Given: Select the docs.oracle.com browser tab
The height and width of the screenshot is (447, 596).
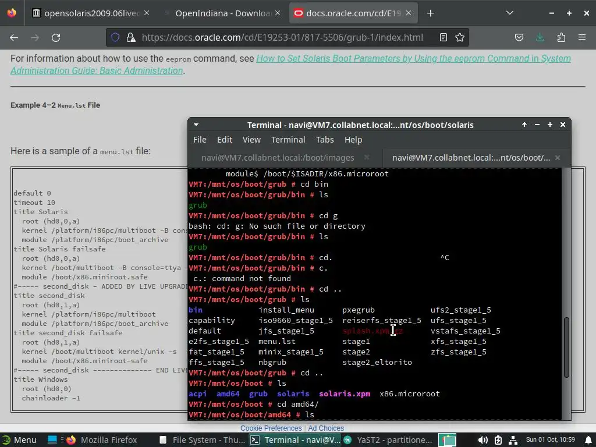Looking at the screenshot, I should pos(353,13).
